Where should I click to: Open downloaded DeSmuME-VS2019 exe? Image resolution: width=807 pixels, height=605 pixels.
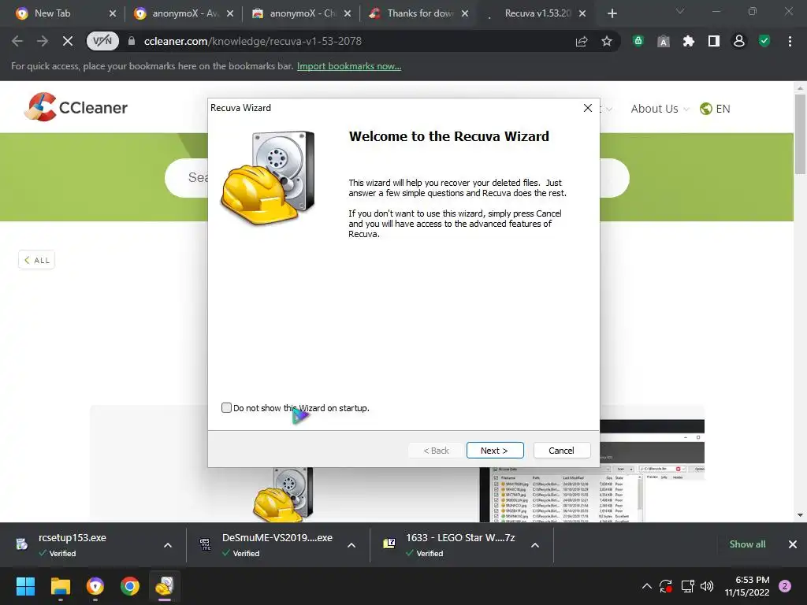[268, 545]
